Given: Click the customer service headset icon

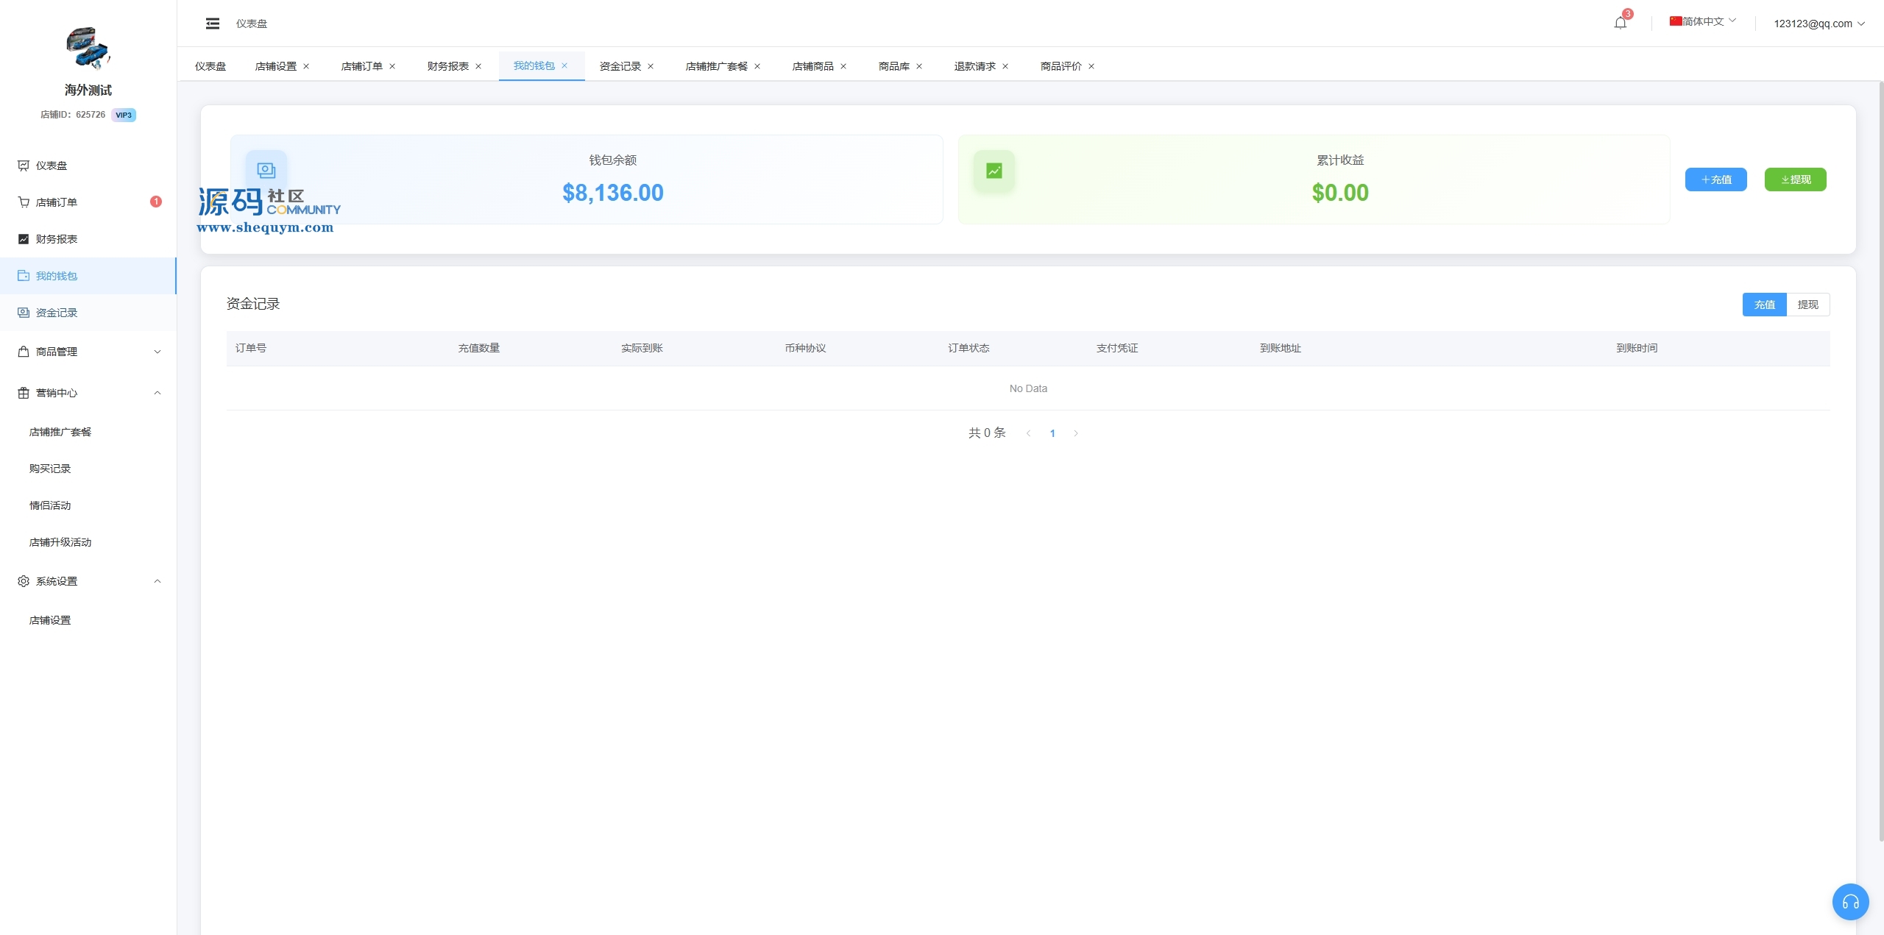Looking at the screenshot, I should 1850,902.
